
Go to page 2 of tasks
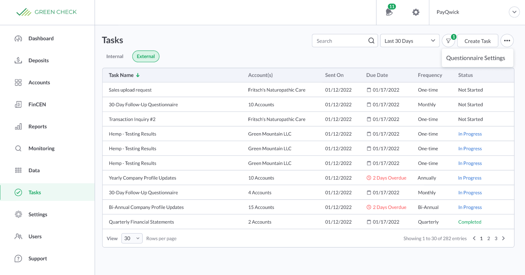pos(488,238)
